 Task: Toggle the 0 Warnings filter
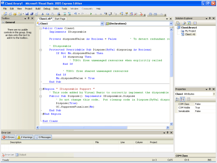24,137
